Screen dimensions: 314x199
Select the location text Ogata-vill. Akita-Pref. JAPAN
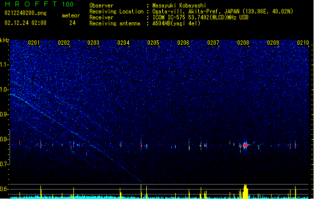pos(196,11)
